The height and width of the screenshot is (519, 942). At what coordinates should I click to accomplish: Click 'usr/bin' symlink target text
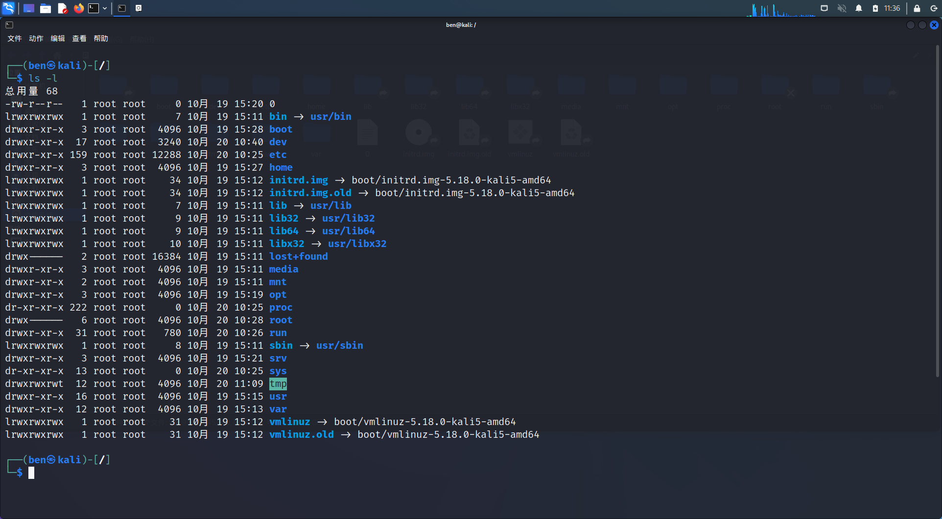point(331,116)
